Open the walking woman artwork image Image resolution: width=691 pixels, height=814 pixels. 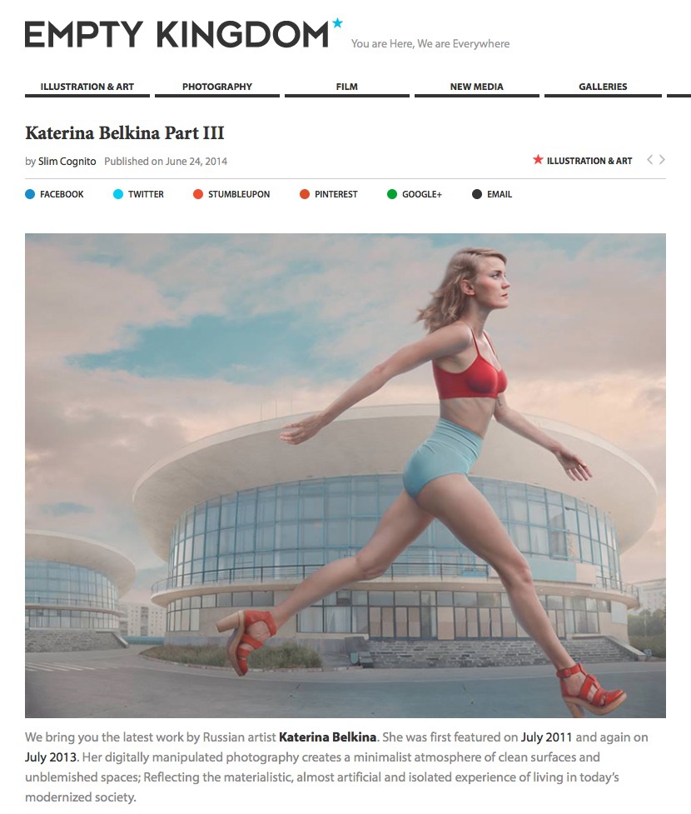pyautogui.click(x=345, y=476)
